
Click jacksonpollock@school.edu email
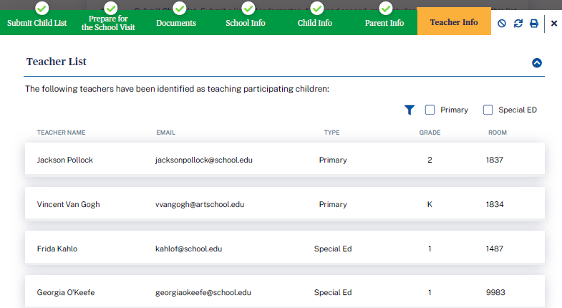pyautogui.click(x=203, y=160)
